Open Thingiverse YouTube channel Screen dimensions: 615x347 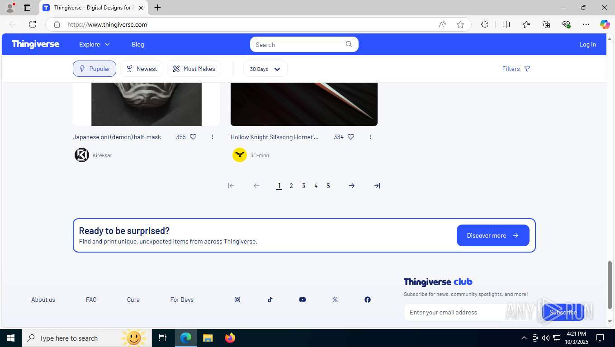[303, 300]
